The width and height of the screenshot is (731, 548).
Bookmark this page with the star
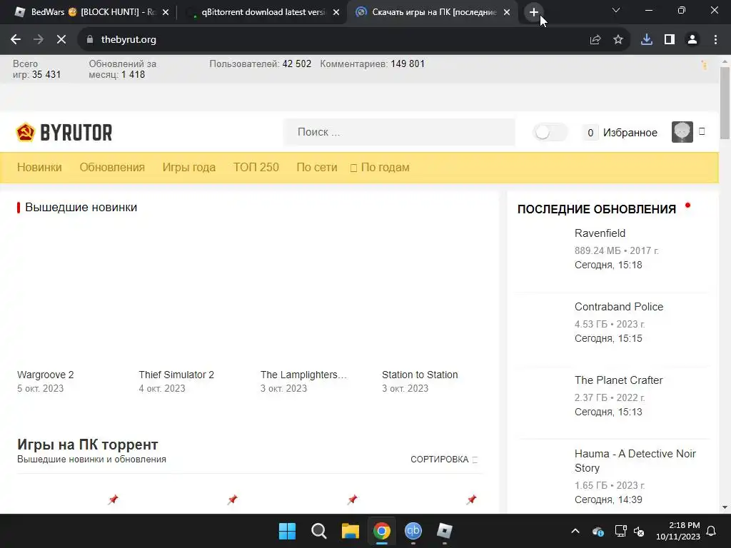coord(618,40)
